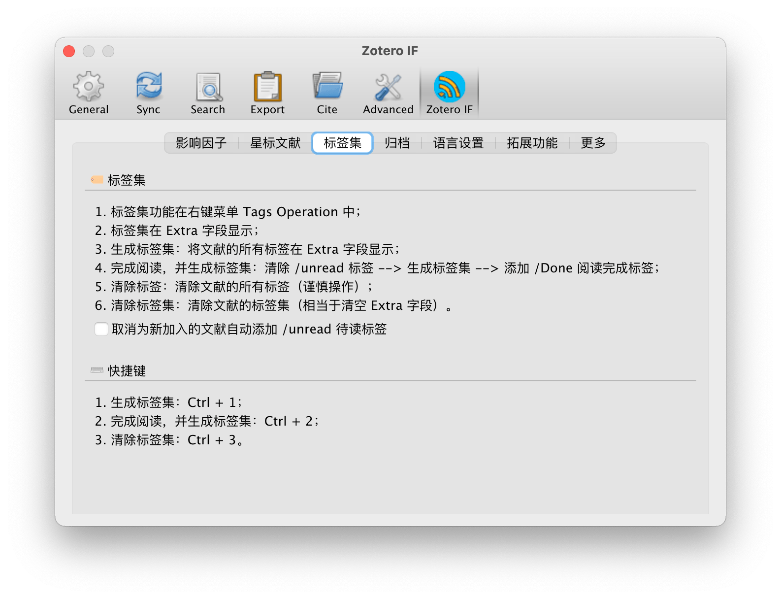
Task: Toggle 取消为新加入的文献自动添加 /unread checkbox
Action: click(x=101, y=329)
